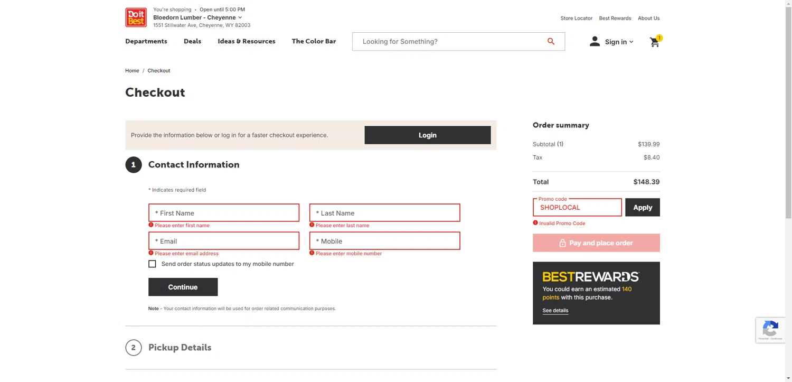
Task: Click the last name error icon
Action: 312,225
